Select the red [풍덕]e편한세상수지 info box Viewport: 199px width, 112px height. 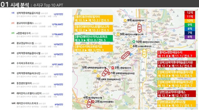[x=177, y=54]
